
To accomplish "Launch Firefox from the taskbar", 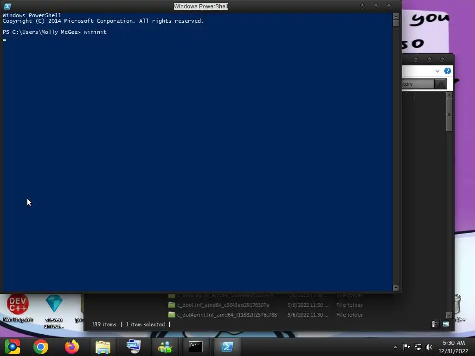I will pyautogui.click(x=72, y=347).
